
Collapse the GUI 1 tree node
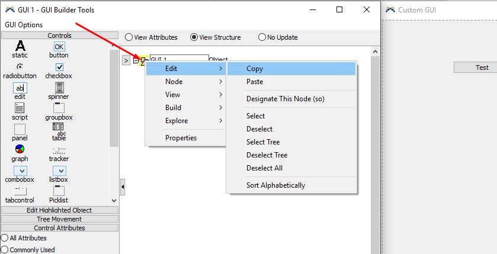point(136,60)
